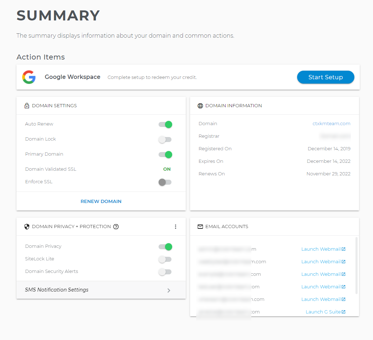Click the shield icon beside Domain Privacy + Protection
Image resolution: width=373 pixels, height=340 pixels.
point(27,226)
